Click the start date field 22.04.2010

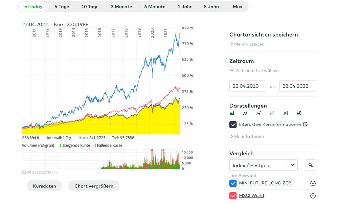(248, 86)
